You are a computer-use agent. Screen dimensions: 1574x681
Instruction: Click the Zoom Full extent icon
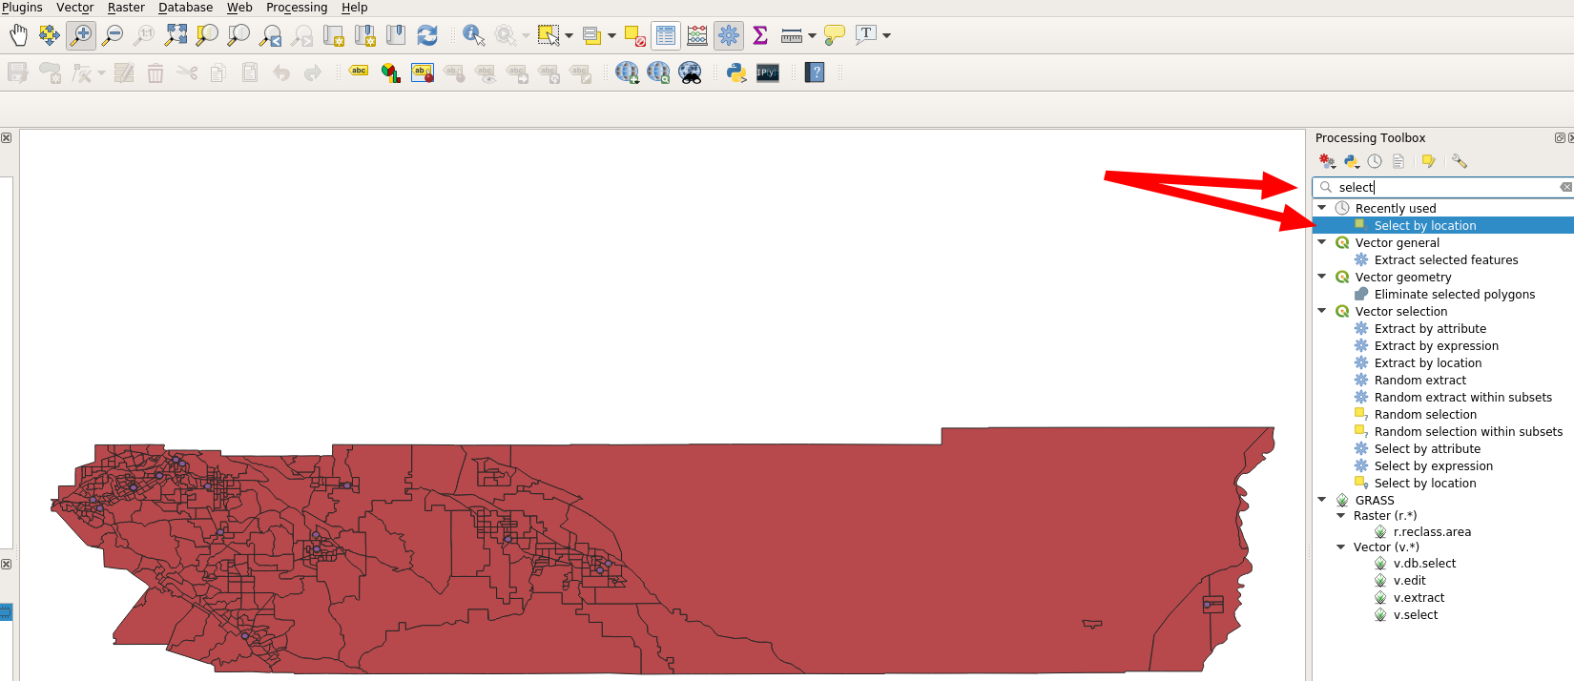tap(176, 35)
